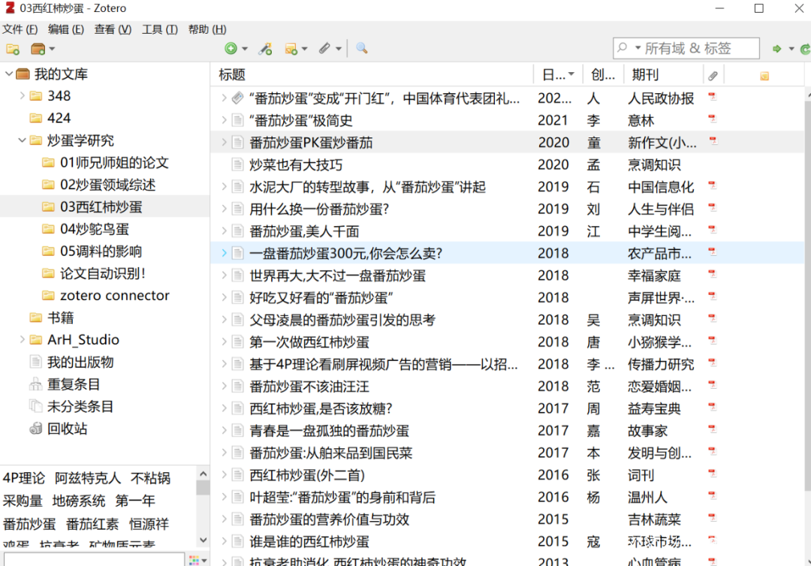Open 文件 (F) menu
This screenshot has height=566, width=811.
click(x=20, y=29)
